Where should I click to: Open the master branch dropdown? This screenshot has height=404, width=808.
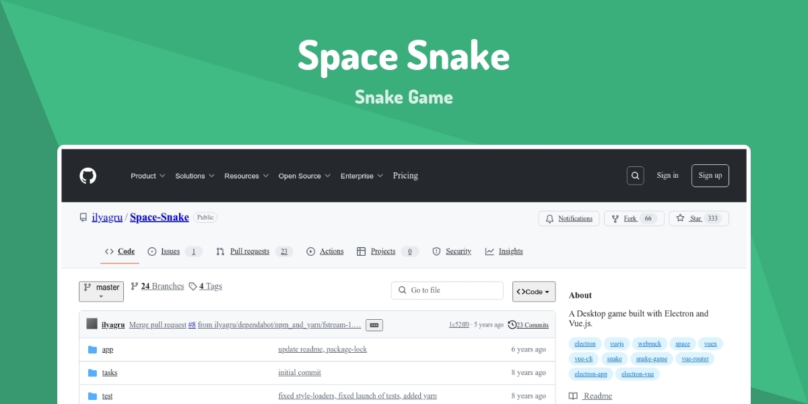pyautogui.click(x=101, y=291)
